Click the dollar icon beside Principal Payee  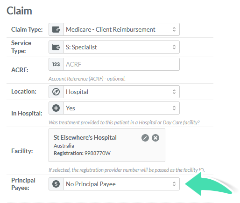pyautogui.click(x=56, y=184)
